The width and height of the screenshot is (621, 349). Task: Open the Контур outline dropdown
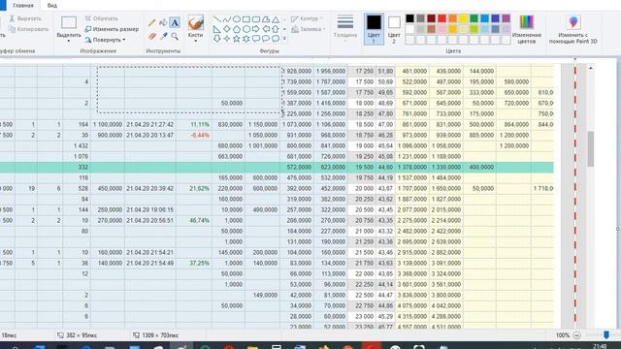point(307,18)
